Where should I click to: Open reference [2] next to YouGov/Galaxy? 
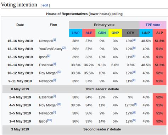point(64,48)
